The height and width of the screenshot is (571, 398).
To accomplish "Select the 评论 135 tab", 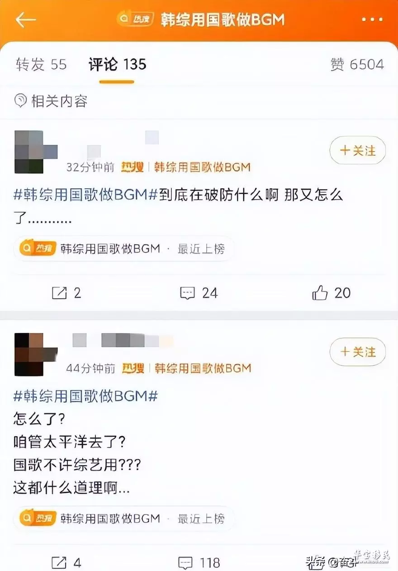I will (x=118, y=65).
